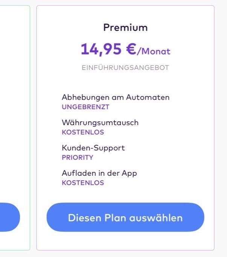
Task: Select the 'Währungsumtausch' feature label
Action: (x=100, y=122)
